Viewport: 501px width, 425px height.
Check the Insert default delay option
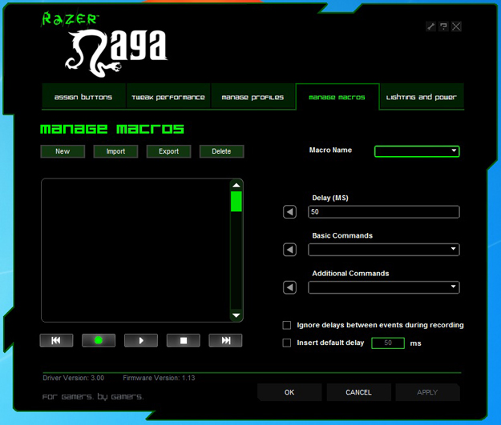point(287,343)
